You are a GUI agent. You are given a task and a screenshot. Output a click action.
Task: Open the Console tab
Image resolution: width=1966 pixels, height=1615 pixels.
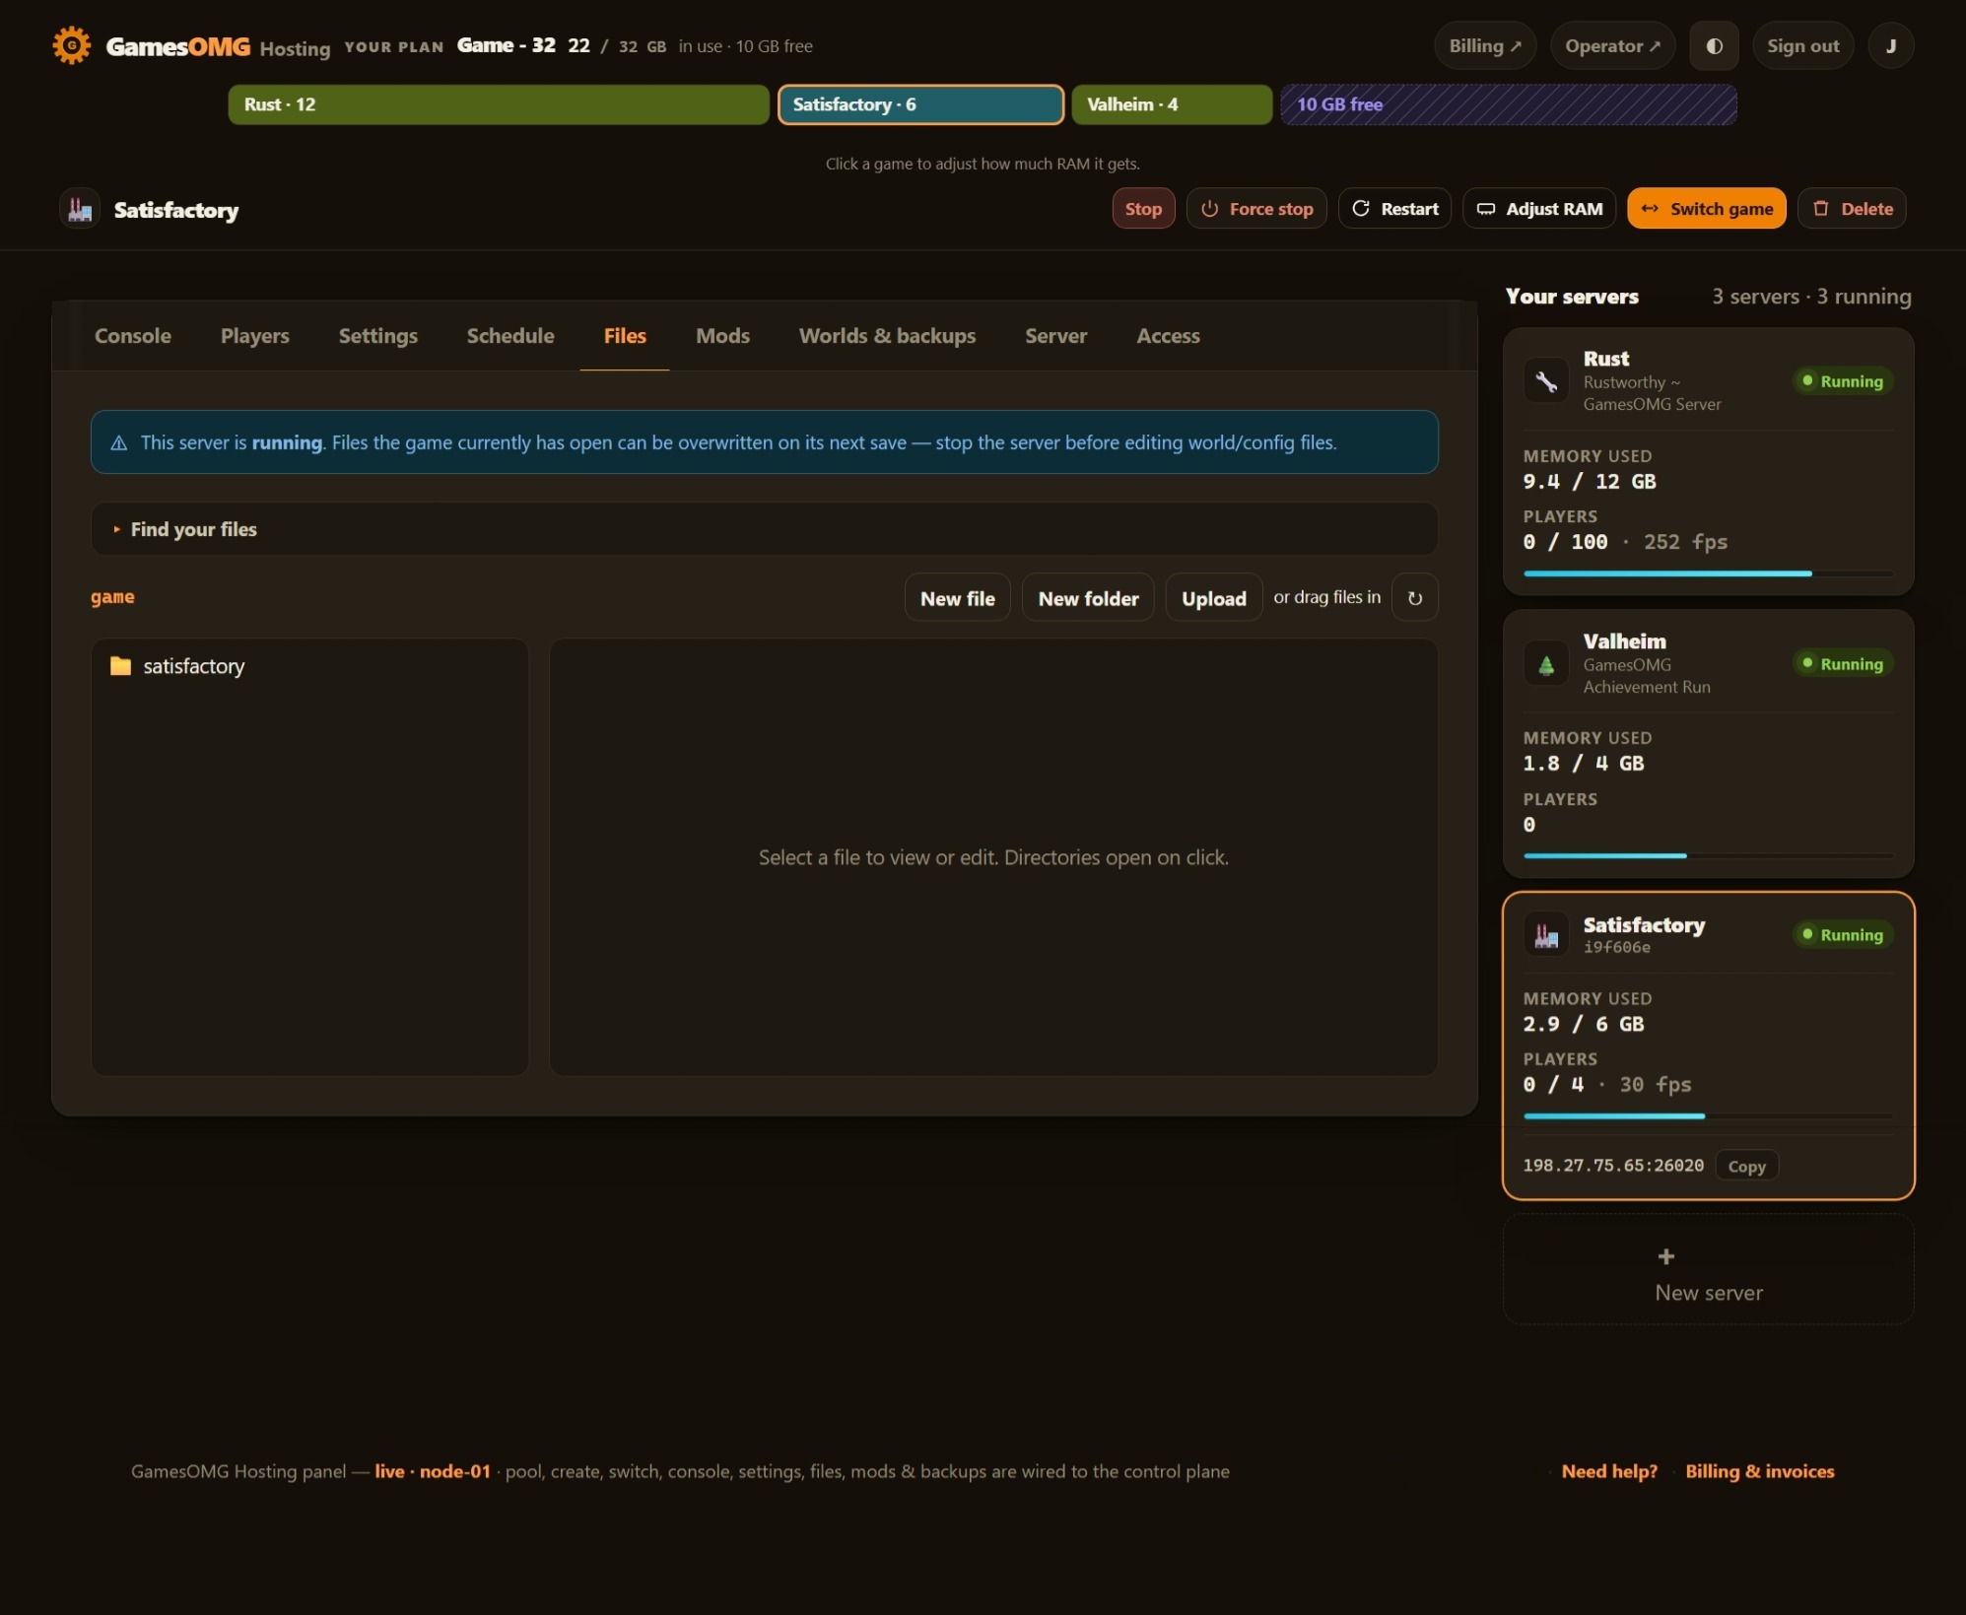click(133, 336)
